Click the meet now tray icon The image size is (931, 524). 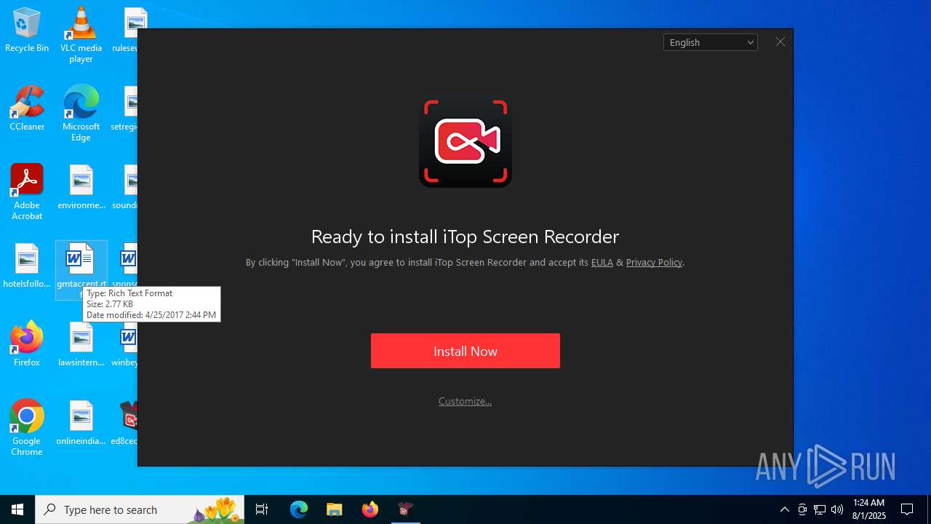pyautogui.click(x=802, y=509)
